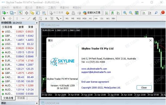Close the About dialog with X
166x105 pixels.
click(150, 40)
